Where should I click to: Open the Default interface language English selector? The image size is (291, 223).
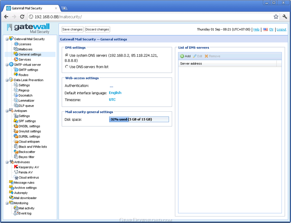(x=115, y=93)
